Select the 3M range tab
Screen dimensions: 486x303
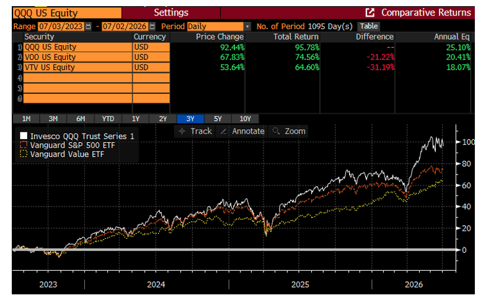pos(53,119)
